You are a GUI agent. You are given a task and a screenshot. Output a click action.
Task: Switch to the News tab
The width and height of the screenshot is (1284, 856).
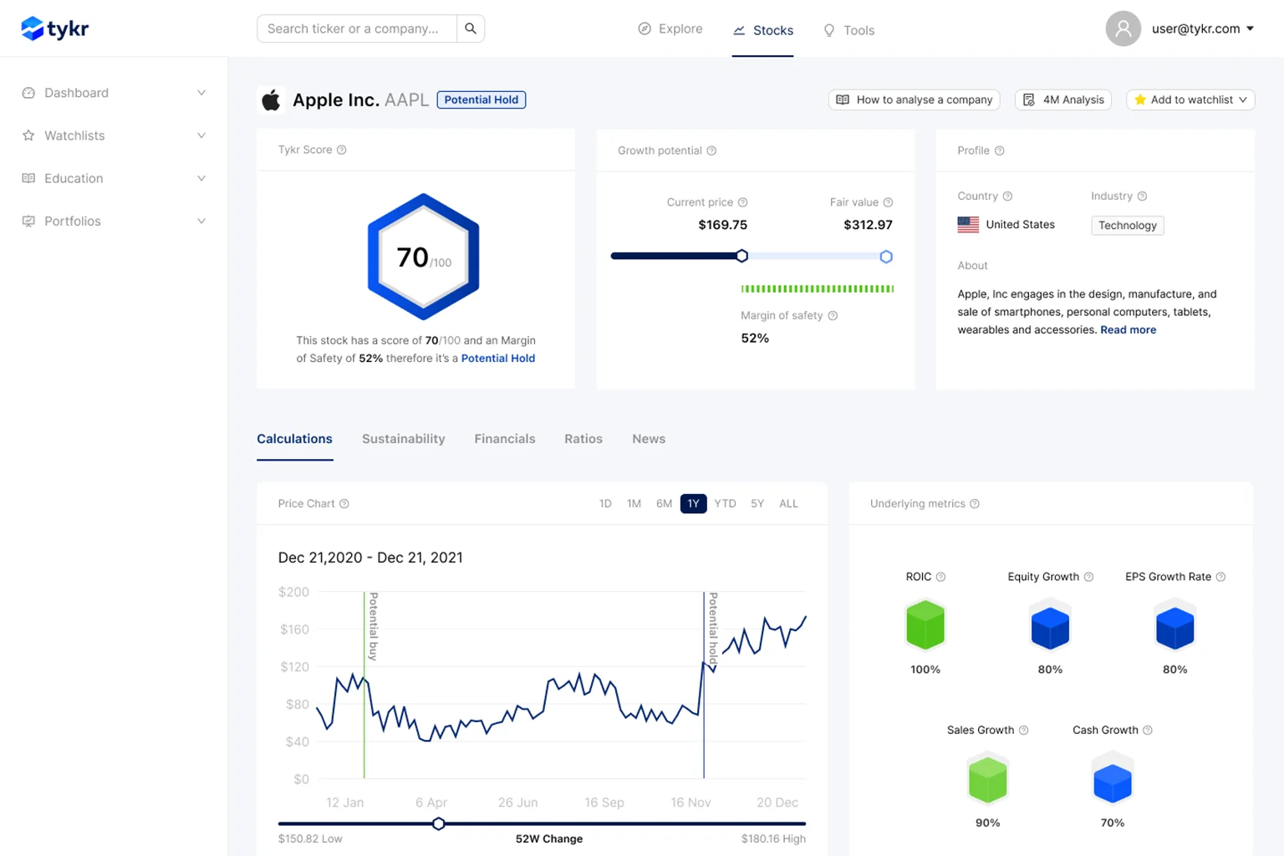[x=649, y=439]
